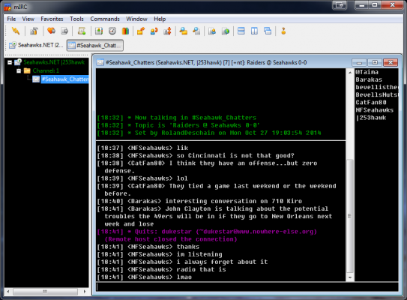Open the Notify List toolbar icon
The width and height of the screenshot is (407, 300).
click(212, 31)
